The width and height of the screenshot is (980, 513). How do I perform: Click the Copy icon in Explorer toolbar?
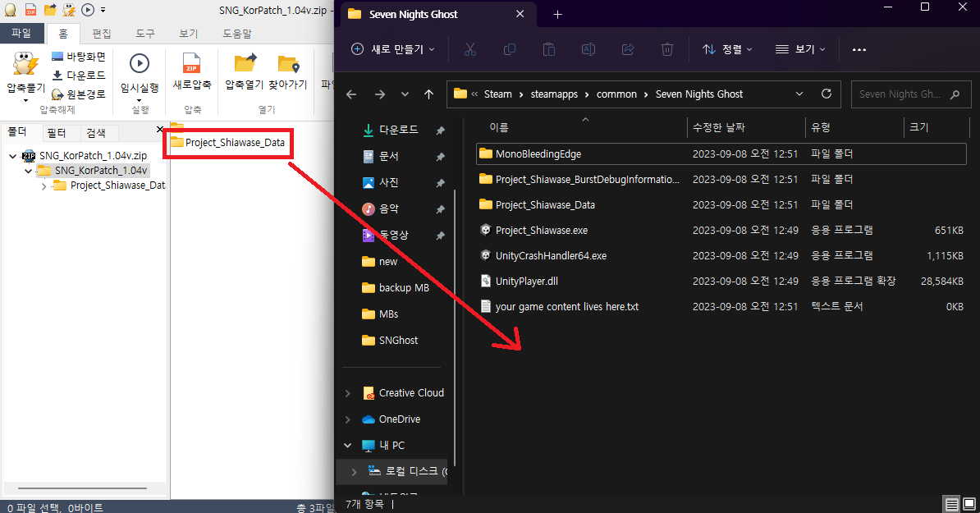(x=510, y=49)
